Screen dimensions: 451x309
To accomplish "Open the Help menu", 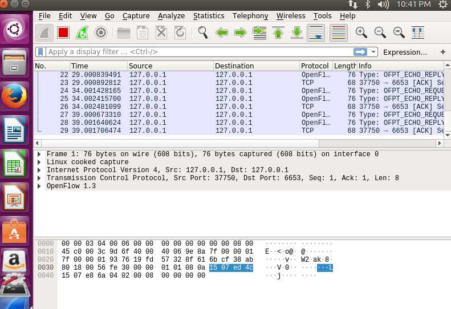I will point(347,16).
